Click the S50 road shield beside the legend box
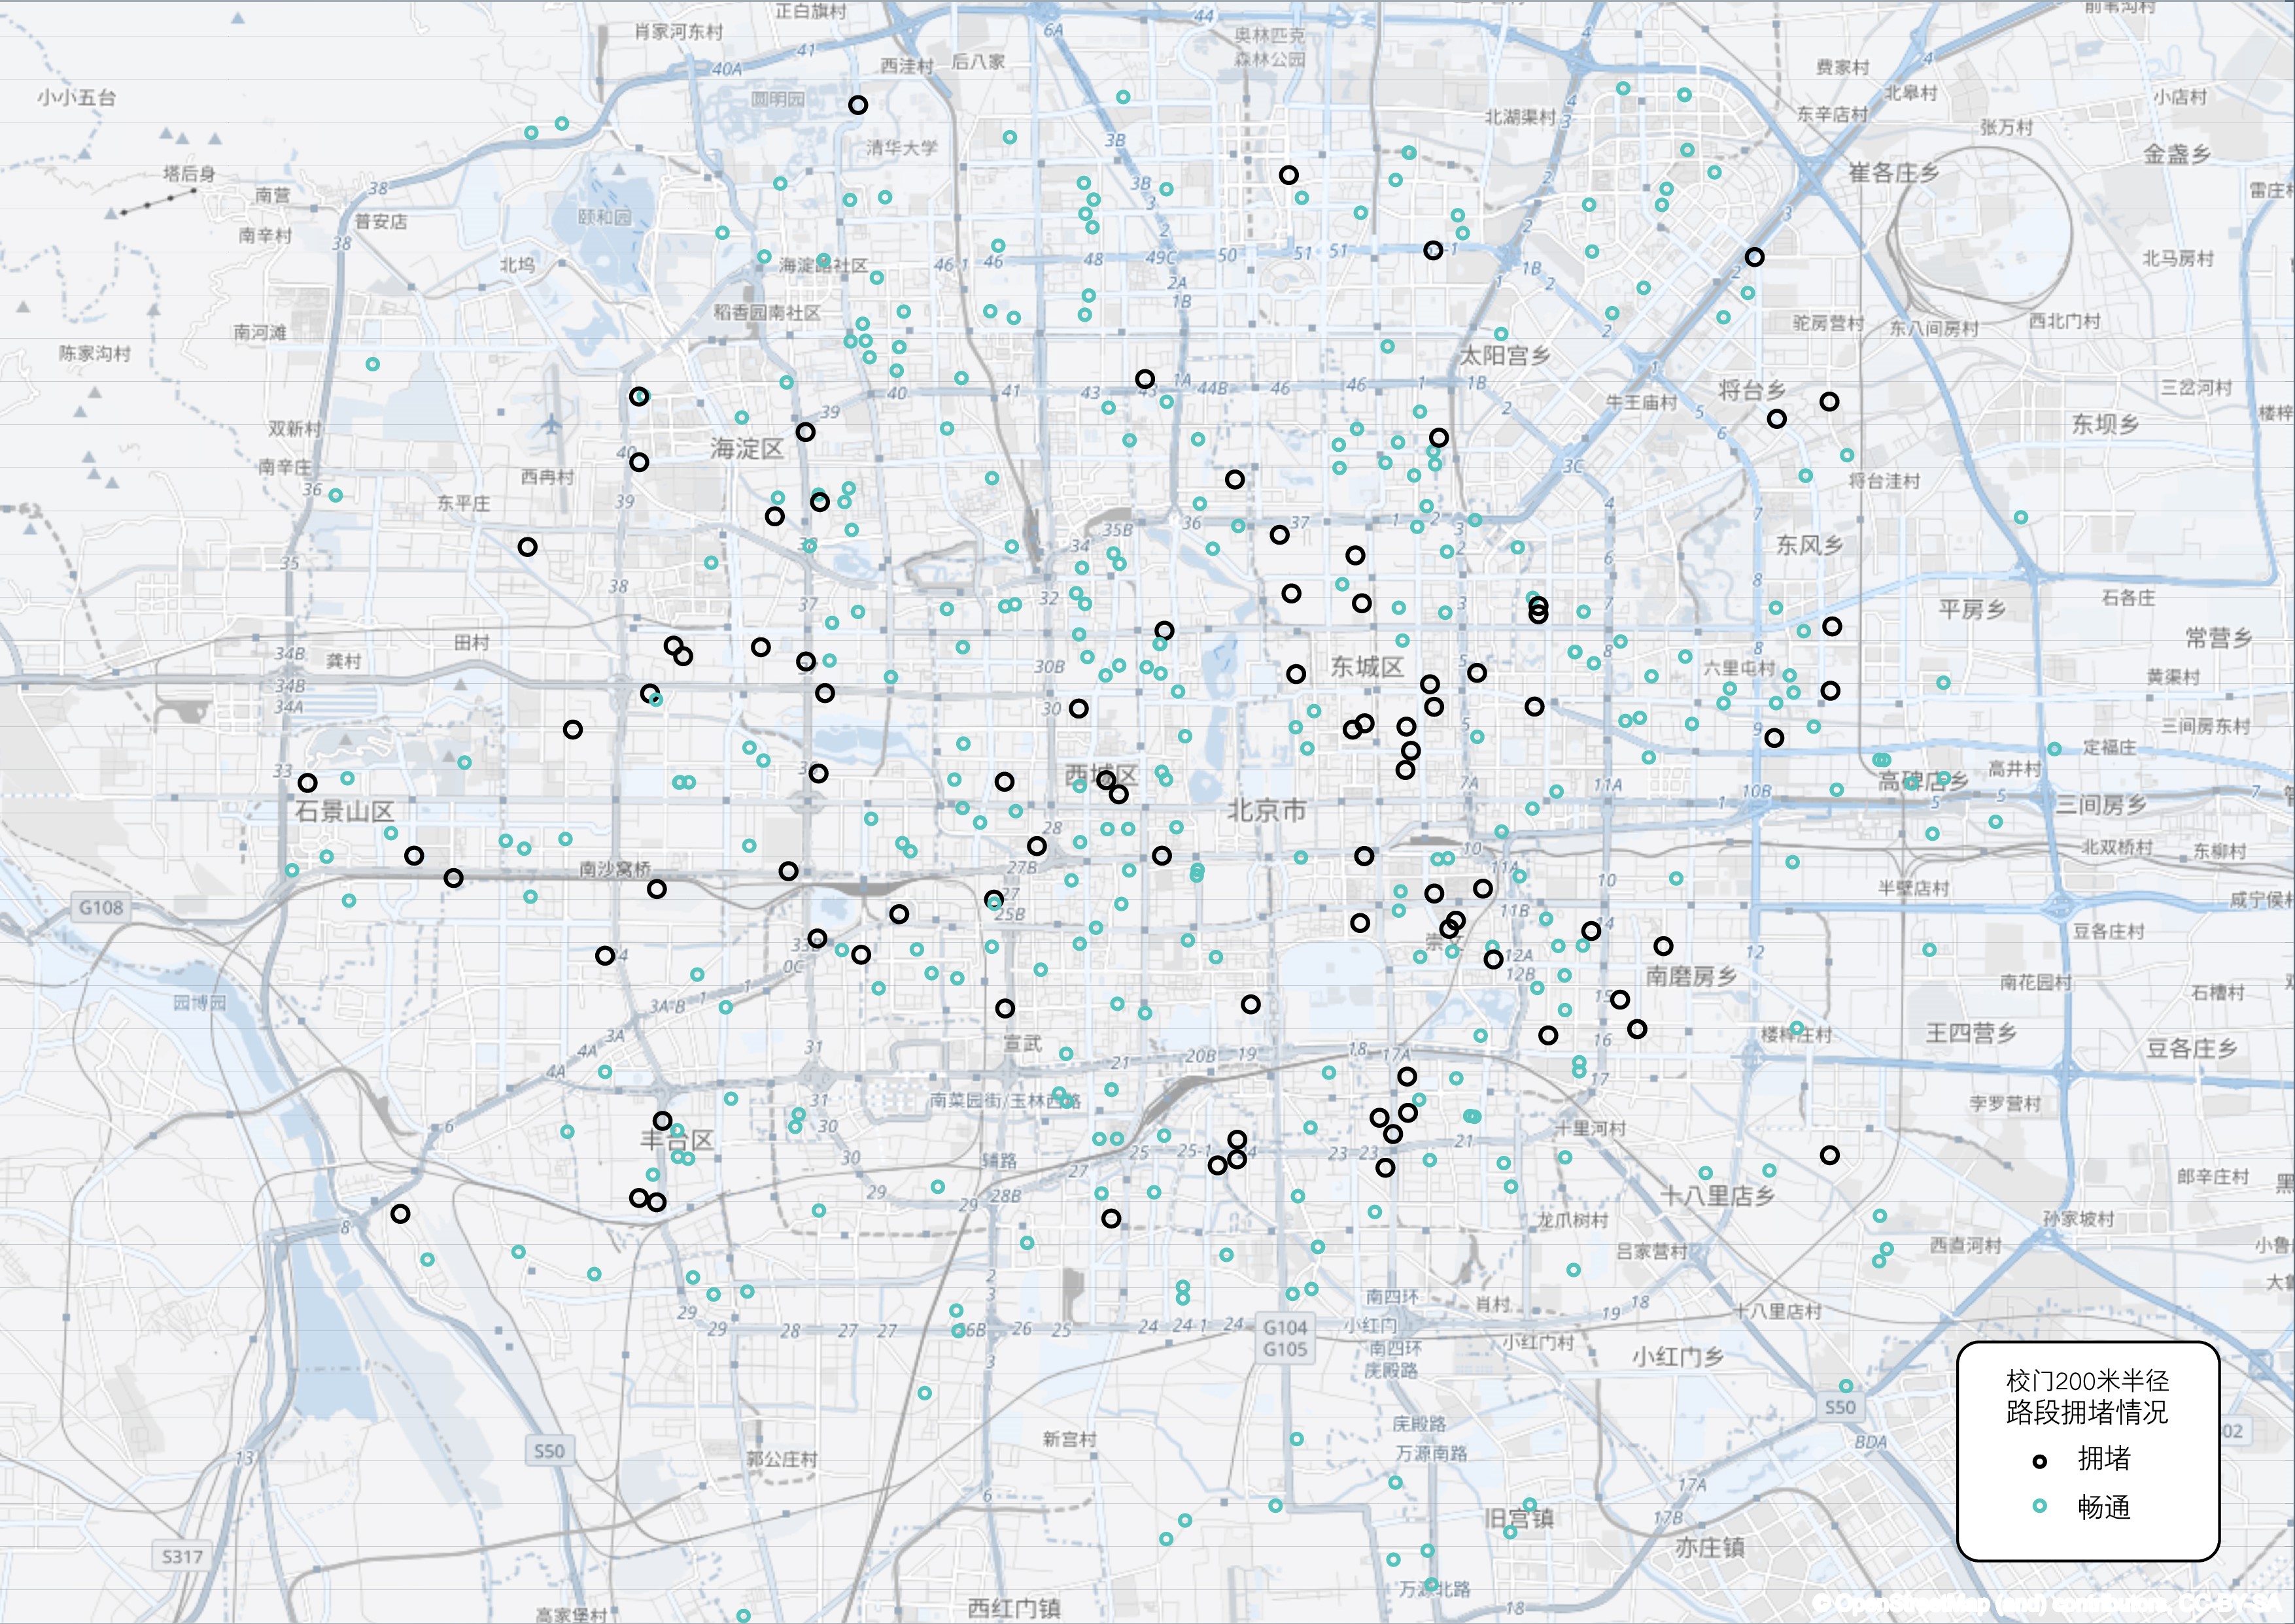2295x1624 pixels. pyautogui.click(x=1840, y=1407)
